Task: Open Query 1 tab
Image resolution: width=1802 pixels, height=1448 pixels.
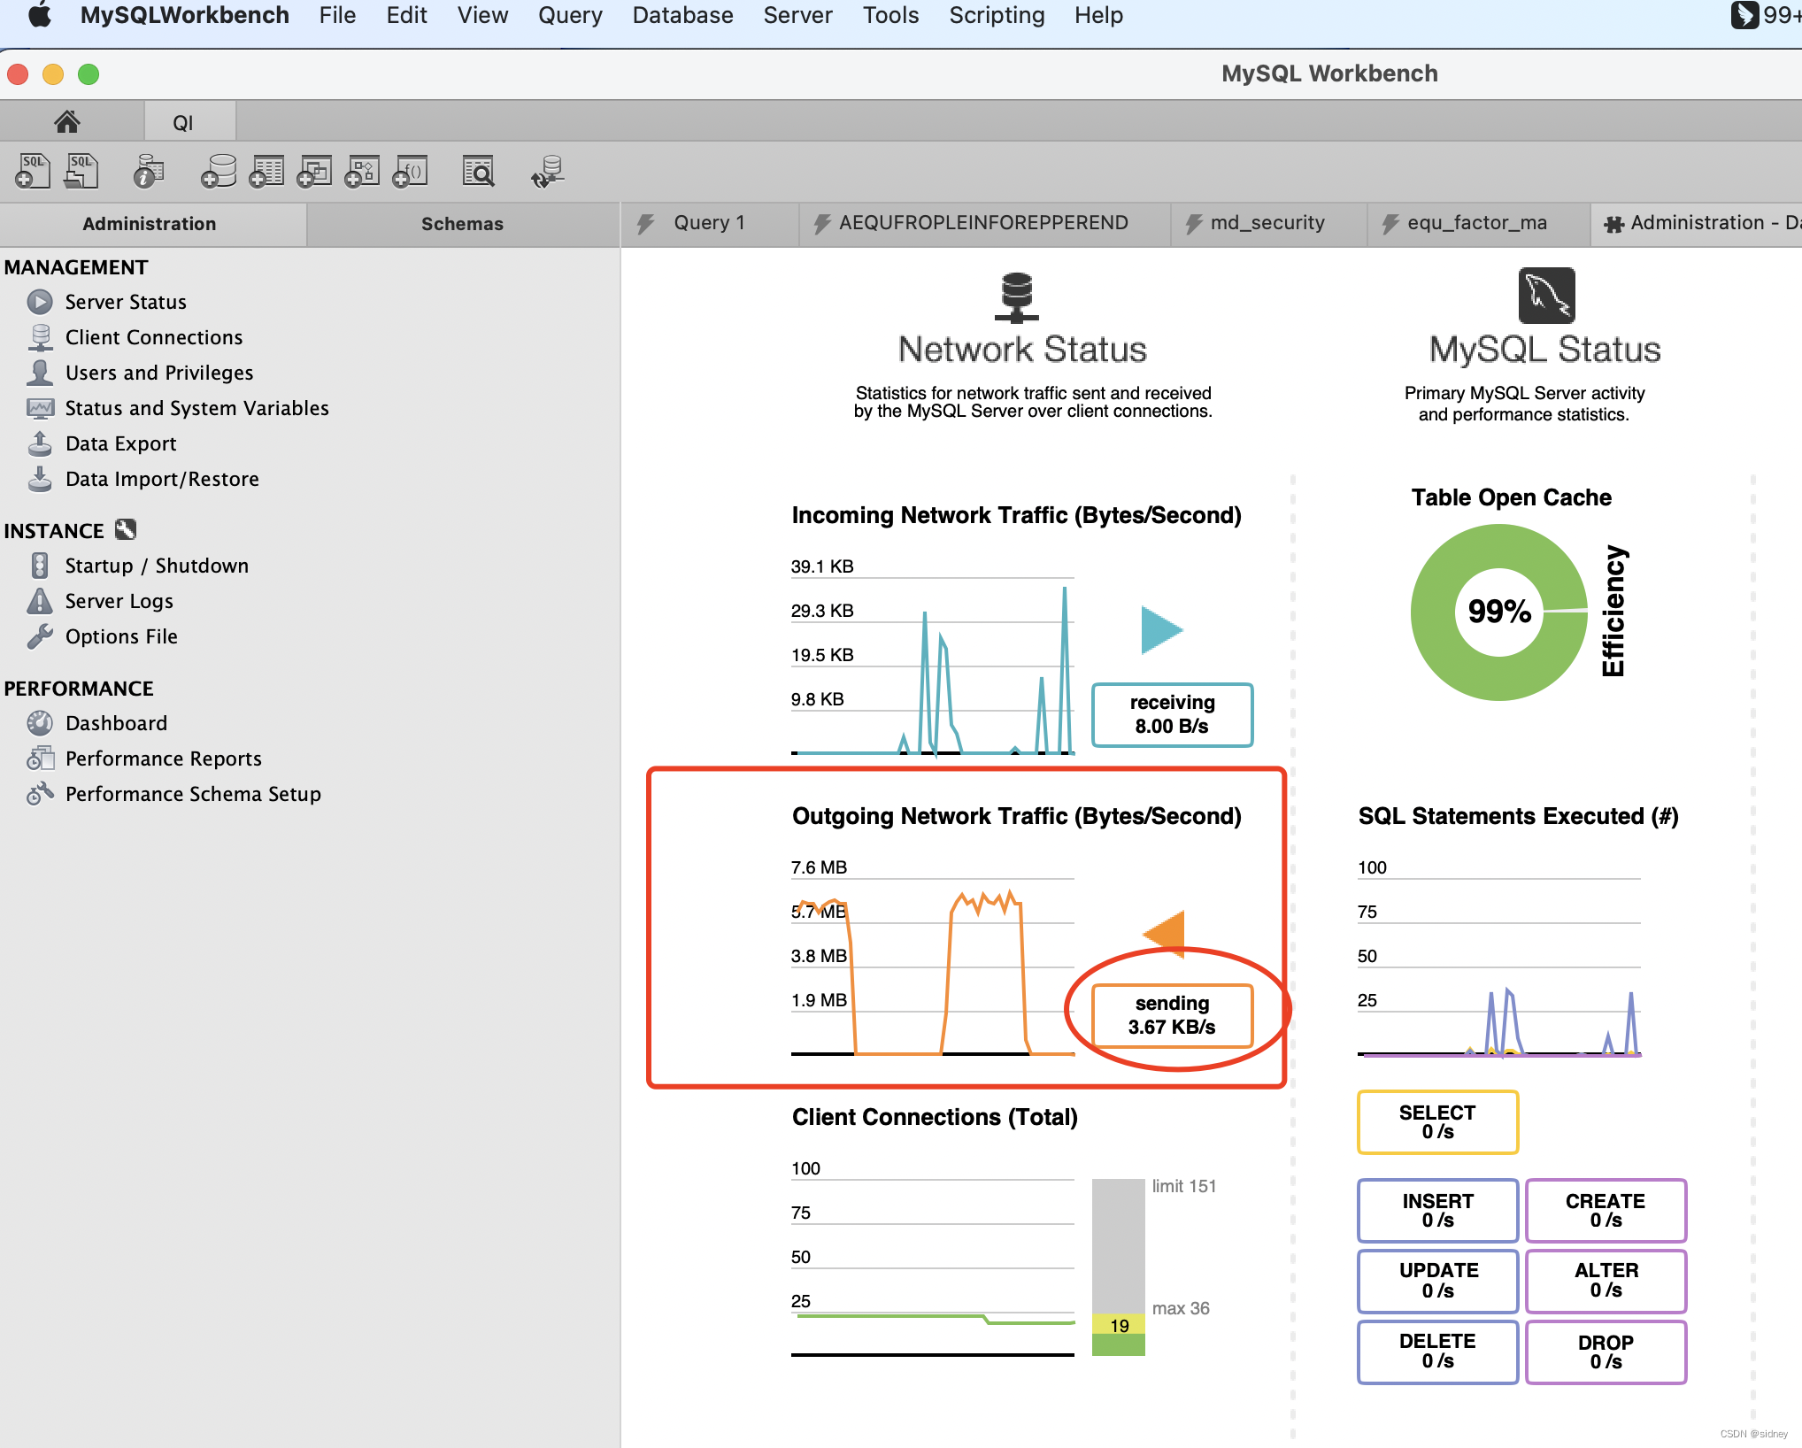Action: [707, 223]
